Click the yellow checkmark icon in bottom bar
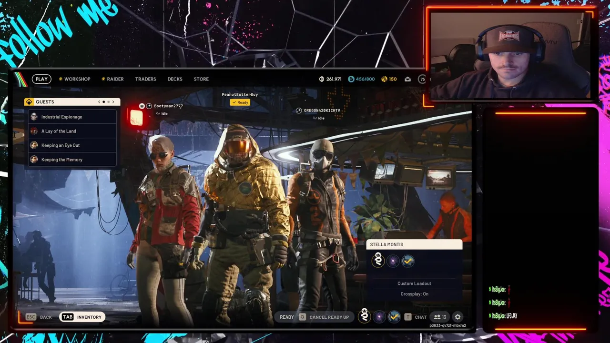The image size is (610, 343). [394, 317]
